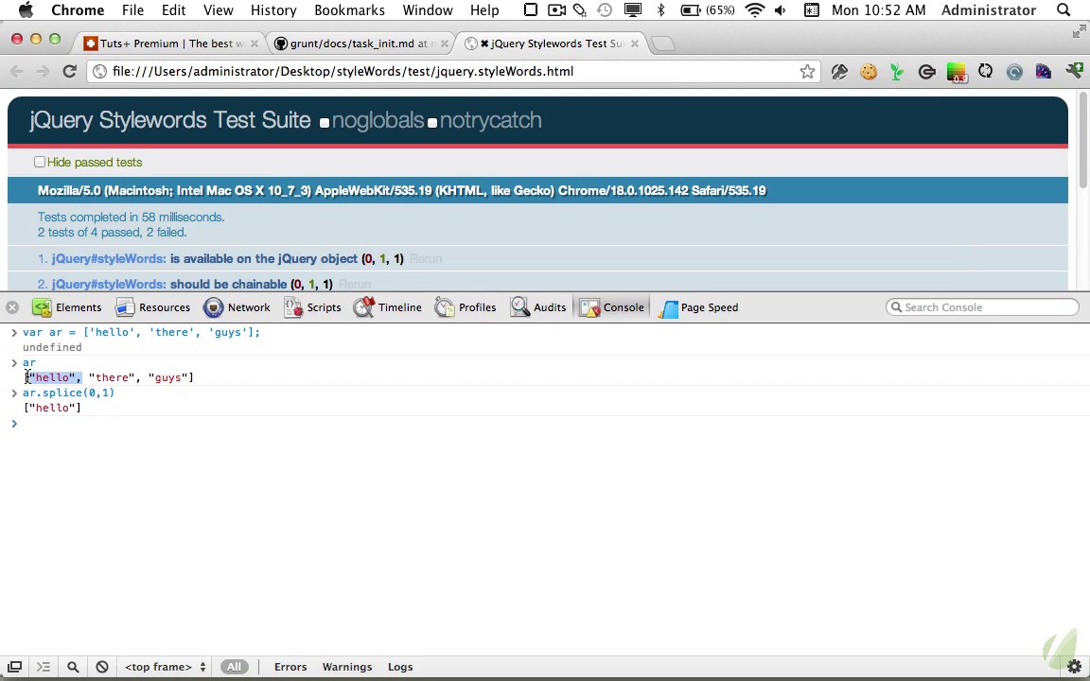The image size is (1090, 681).
Task: Open the Administrator user menu
Action: 989,9
